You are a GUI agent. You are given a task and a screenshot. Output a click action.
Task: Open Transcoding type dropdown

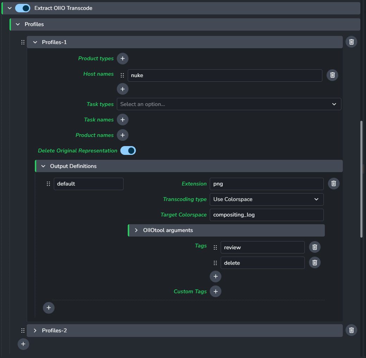(x=266, y=199)
